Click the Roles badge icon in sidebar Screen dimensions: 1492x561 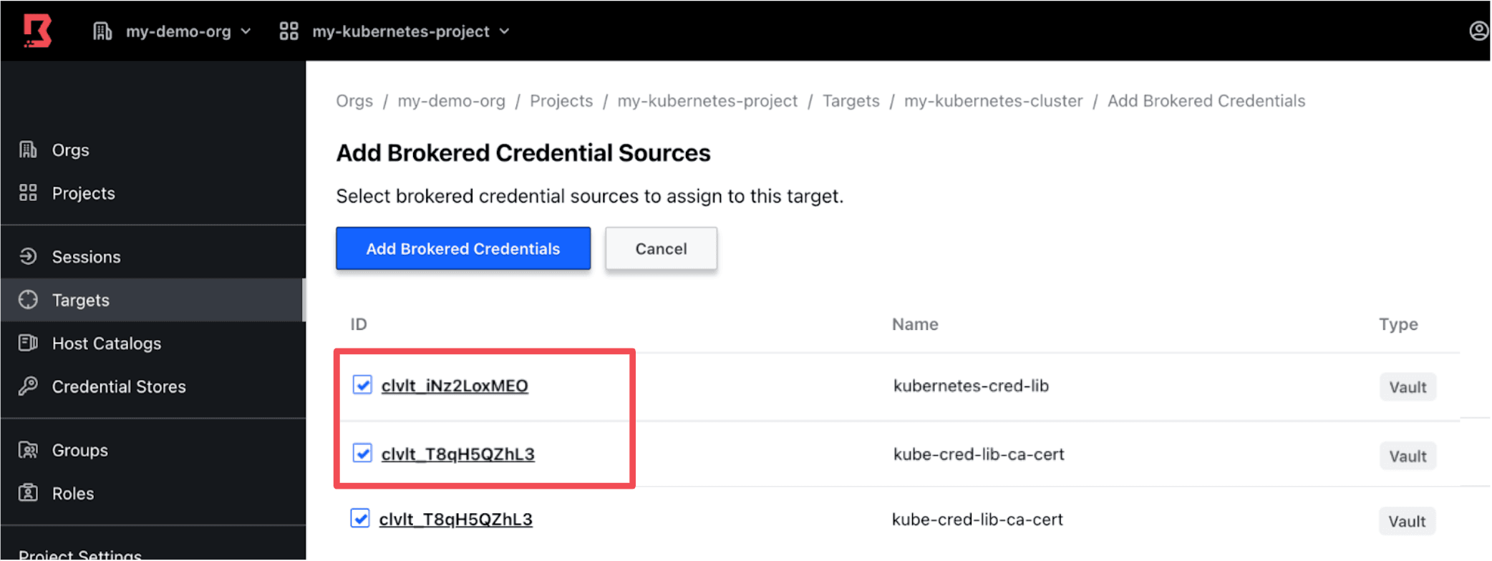(x=28, y=493)
